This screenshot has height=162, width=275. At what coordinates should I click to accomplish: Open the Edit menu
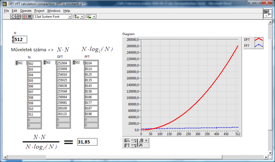pyautogui.click(x=14, y=11)
